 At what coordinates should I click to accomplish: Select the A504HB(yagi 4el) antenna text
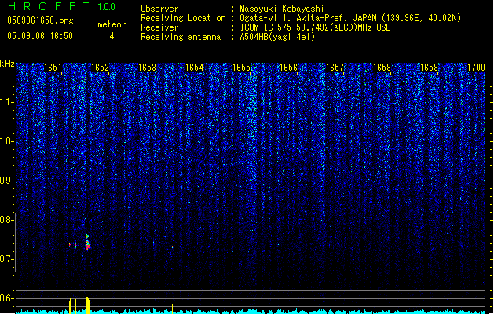277,37
